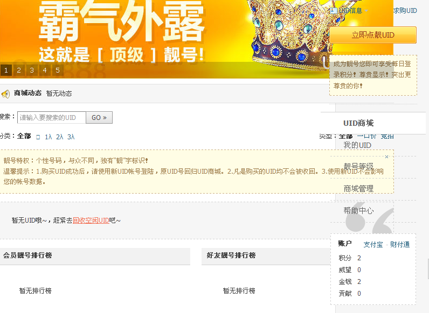Go to banner slide 3
This screenshot has height=313, width=429.
tap(32, 70)
